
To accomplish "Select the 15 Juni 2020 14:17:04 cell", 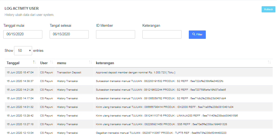I will (21, 98).
